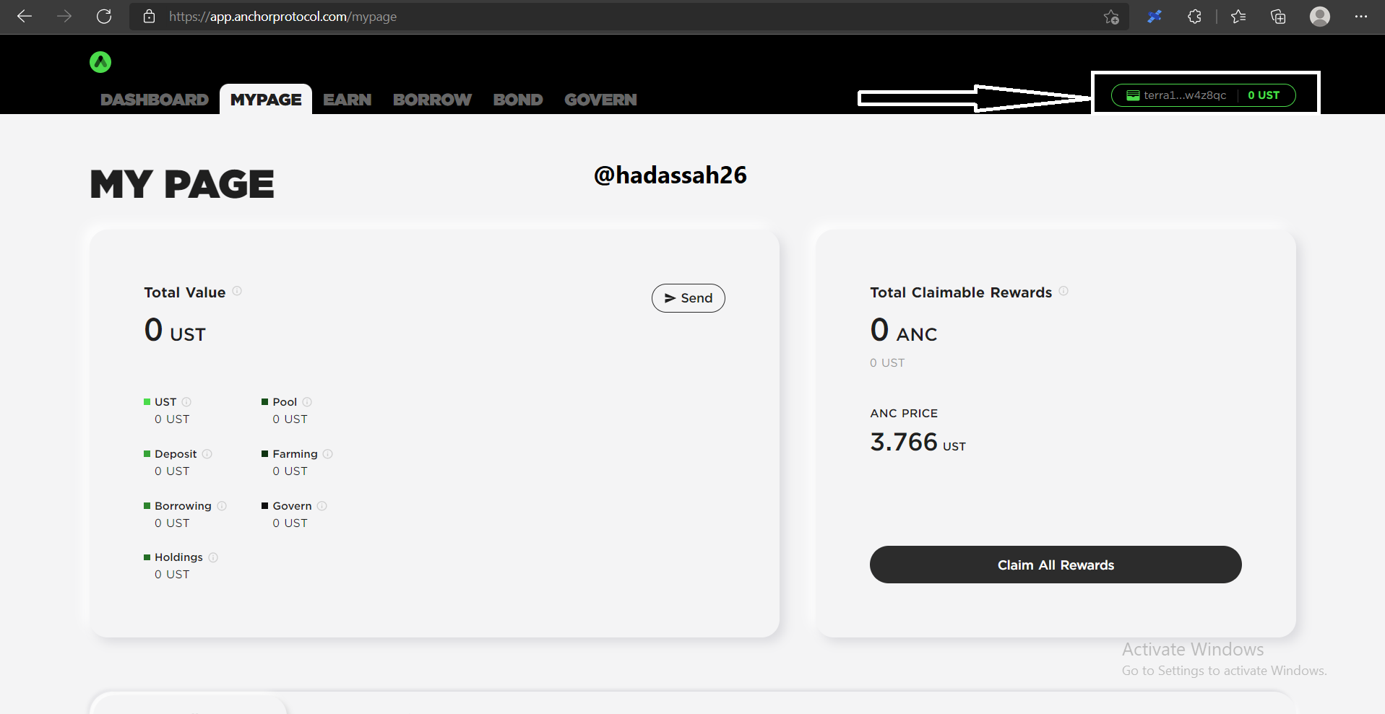Click the ANC PRICE label

pos(904,413)
